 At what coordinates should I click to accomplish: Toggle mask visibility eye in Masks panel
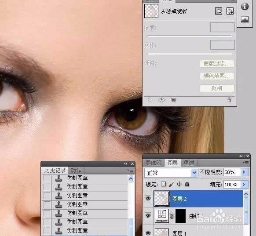[173, 100]
